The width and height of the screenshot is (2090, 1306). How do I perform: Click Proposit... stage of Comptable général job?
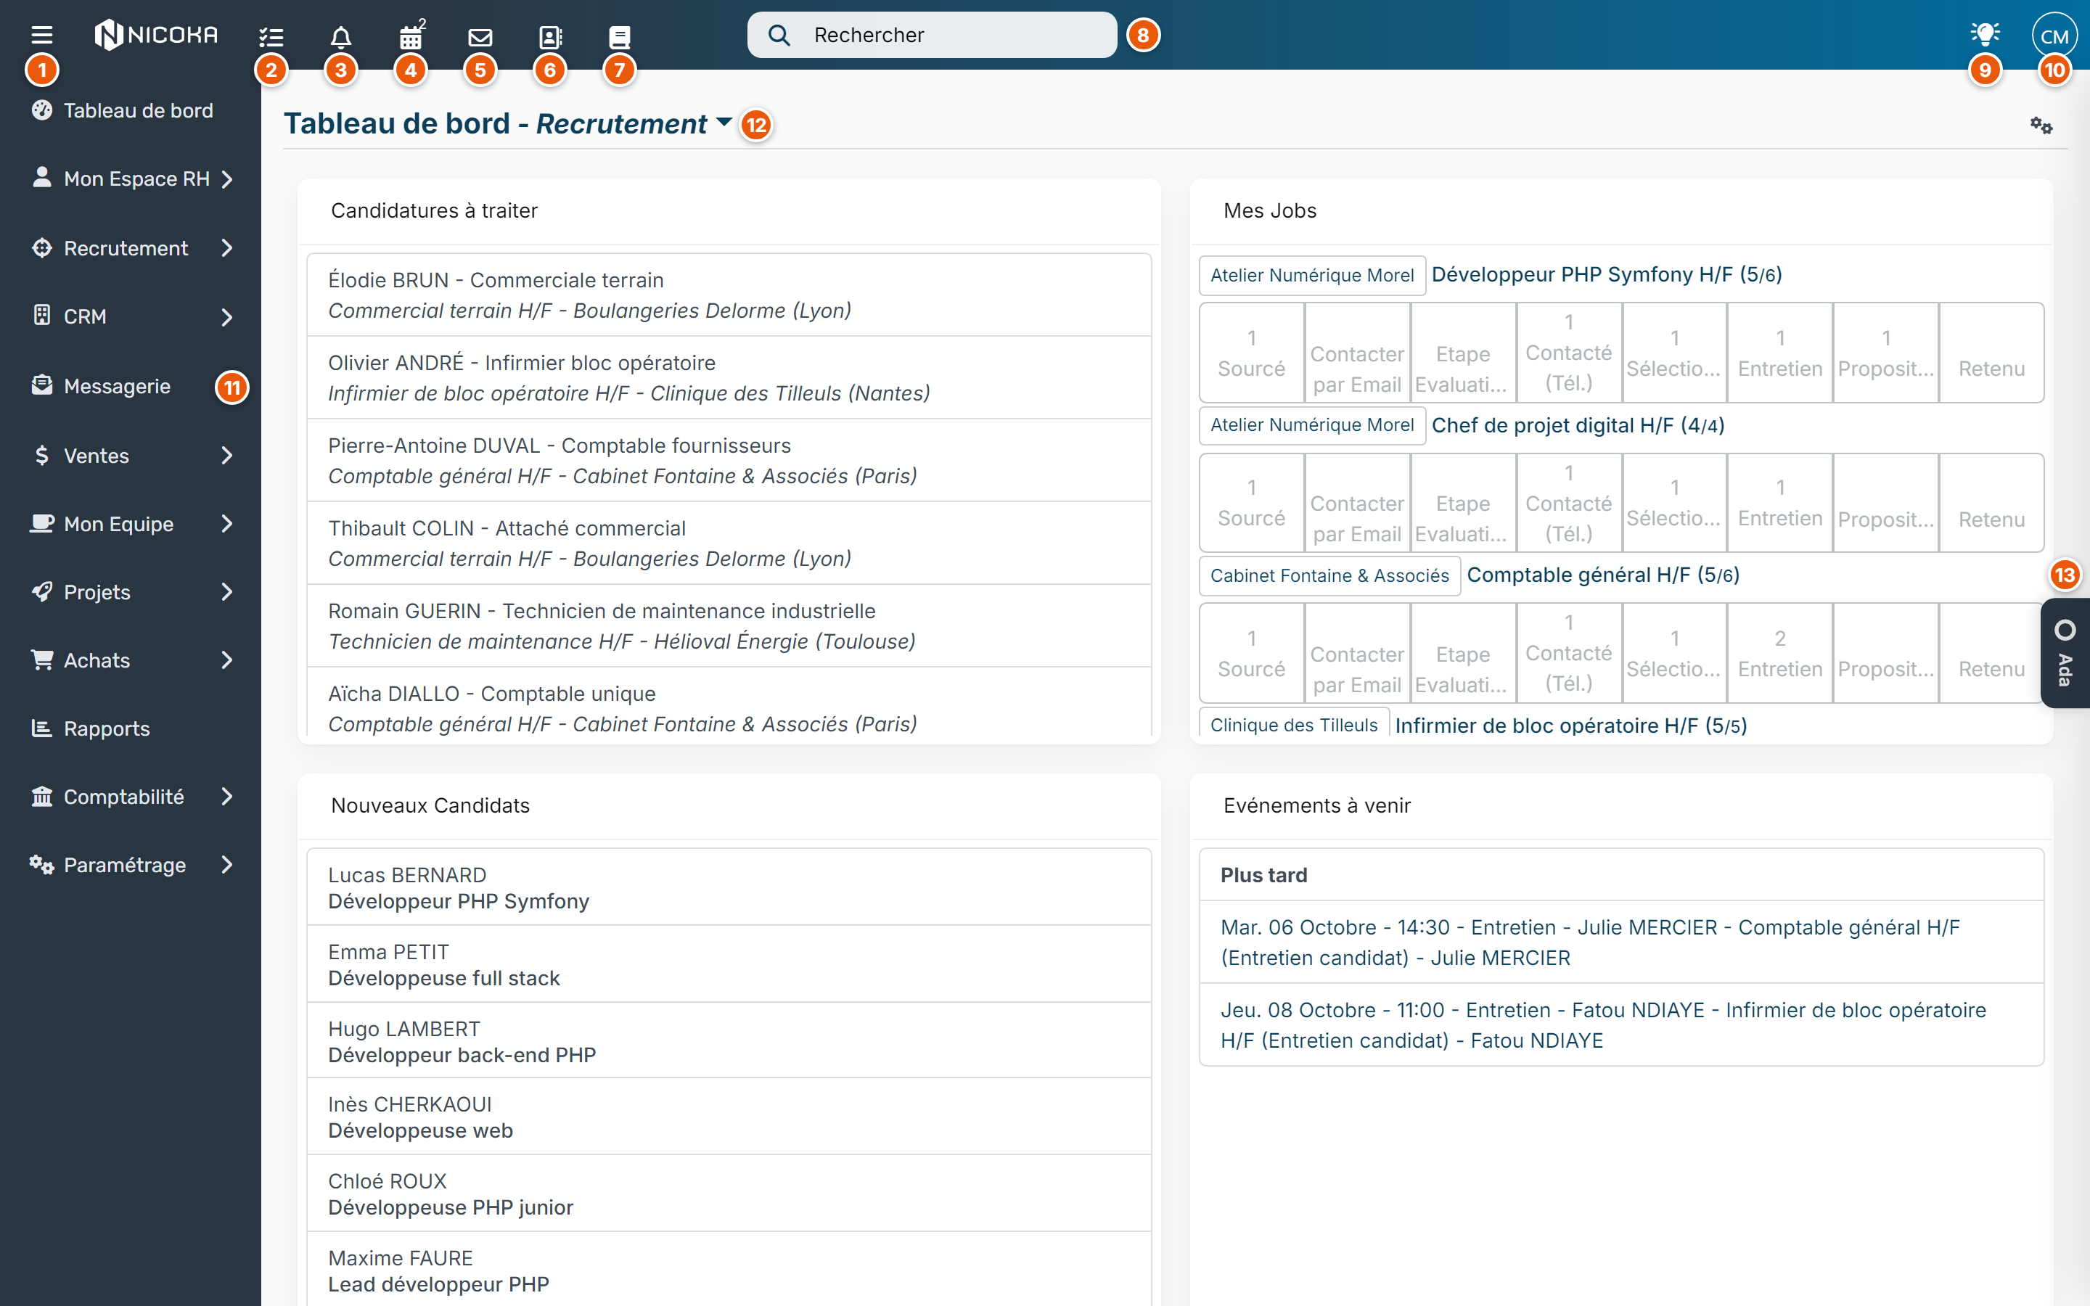[x=1885, y=653]
